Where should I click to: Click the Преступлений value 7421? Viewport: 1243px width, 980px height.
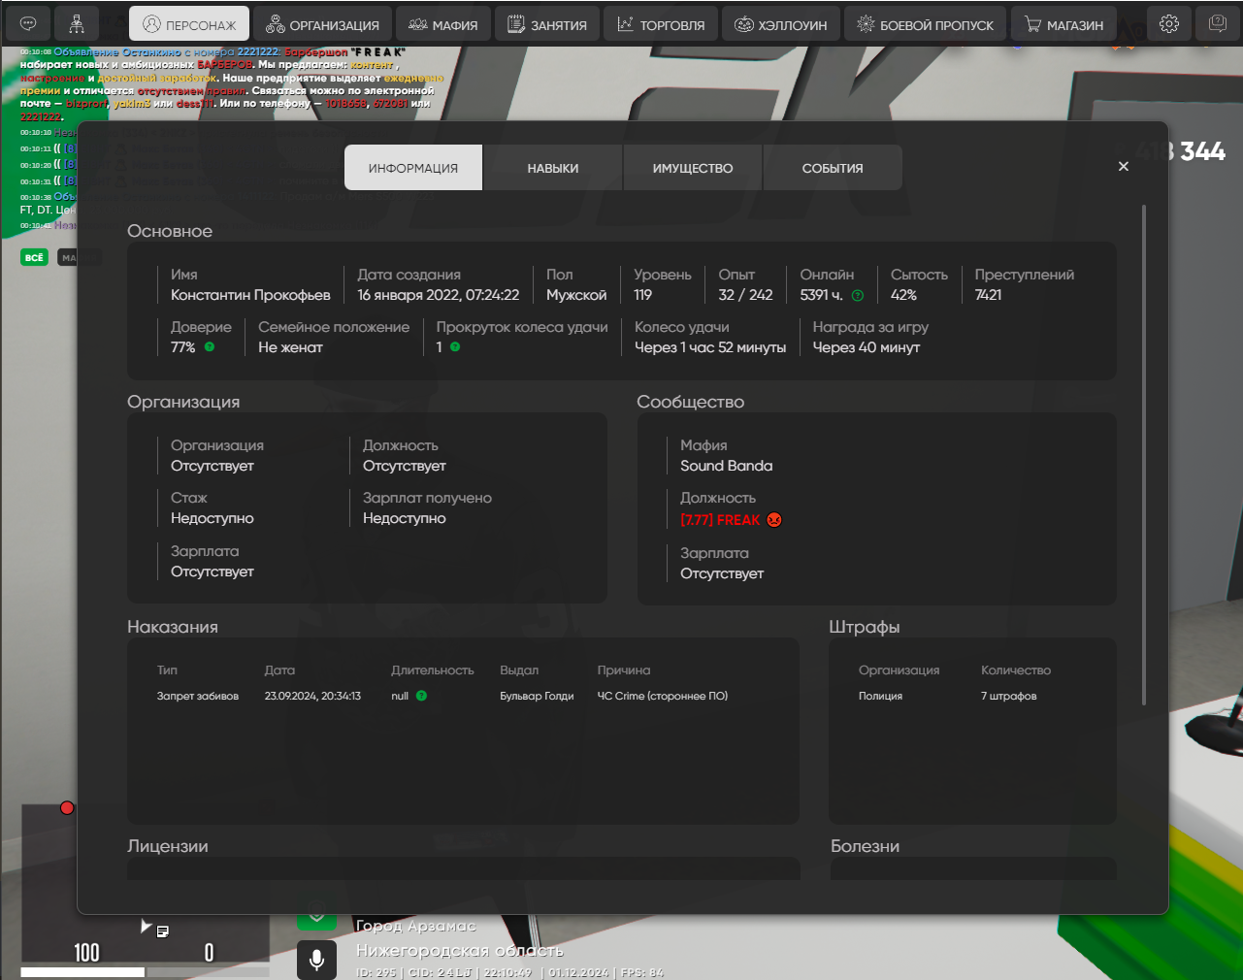[x=988, y=295]
